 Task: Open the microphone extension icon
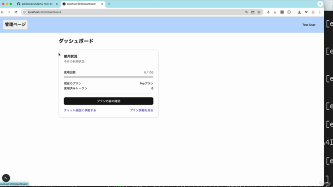click(x=268, y=12)
